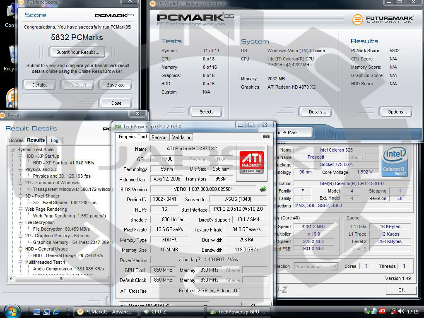Click the Recycle Bin desktop icon

11,55
